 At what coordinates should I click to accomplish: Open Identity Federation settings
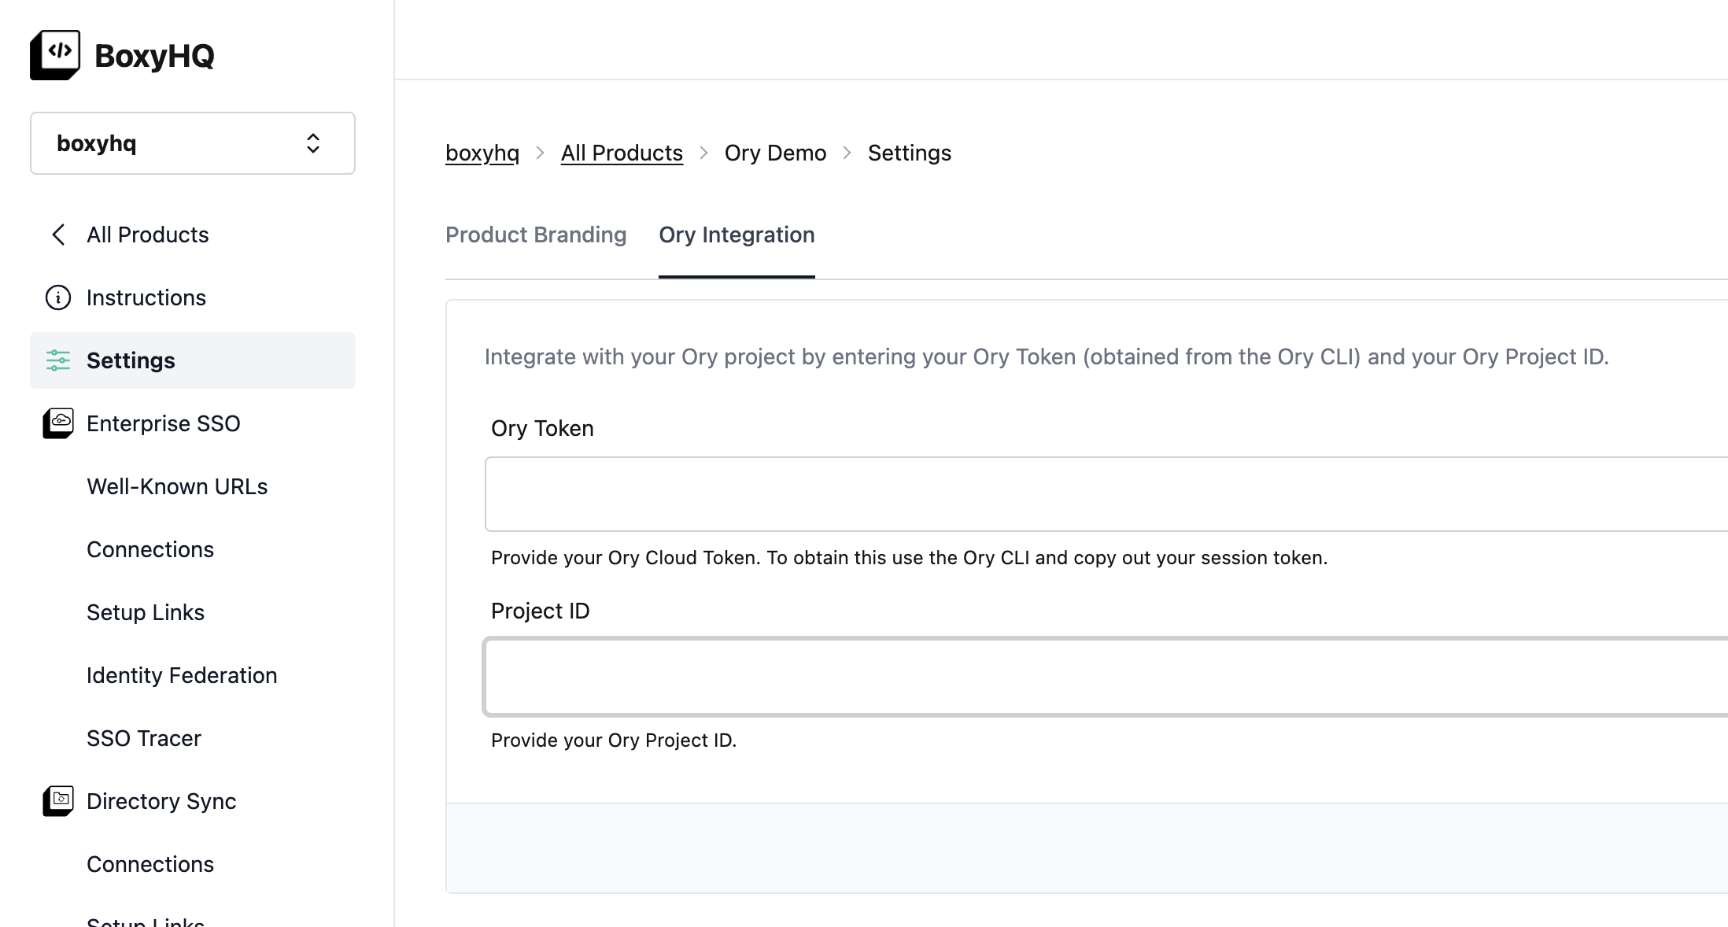(x=182, y=674)
